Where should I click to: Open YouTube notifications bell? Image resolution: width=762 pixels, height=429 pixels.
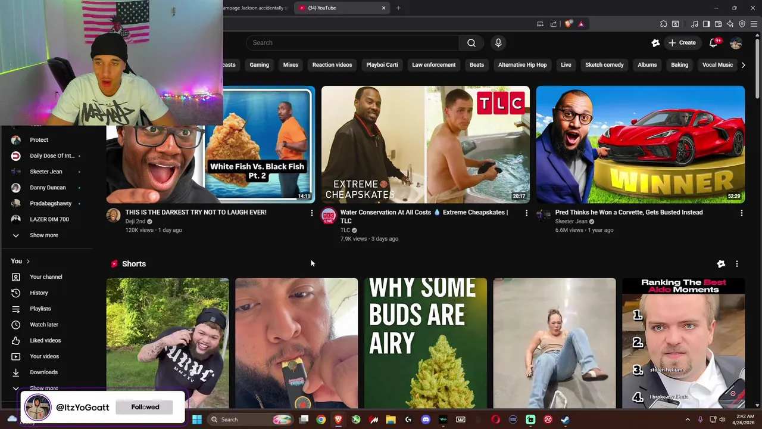pyautogui.click(x=714, y=43)
